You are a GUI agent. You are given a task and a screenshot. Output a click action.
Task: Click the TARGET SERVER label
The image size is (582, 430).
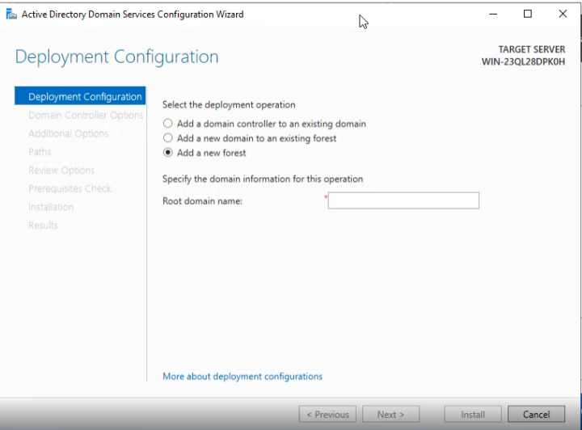pyautogui.click(x=532, y=49)
